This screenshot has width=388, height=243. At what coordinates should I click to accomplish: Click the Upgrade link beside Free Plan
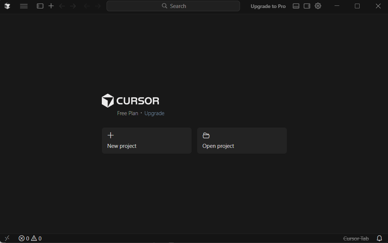coord(155,113)
